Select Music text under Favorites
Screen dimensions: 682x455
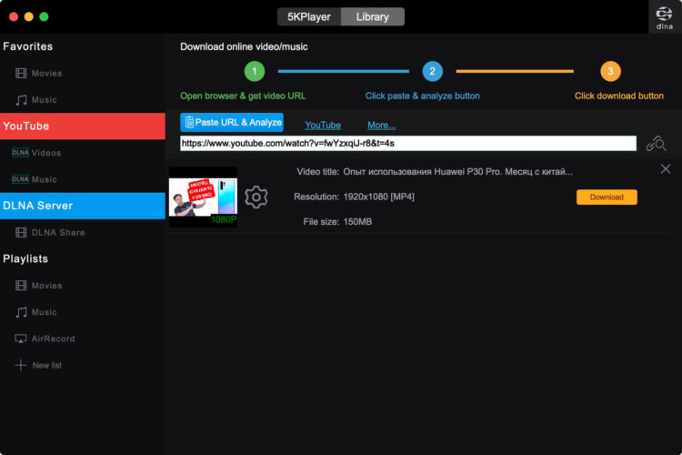click(44, 100)
